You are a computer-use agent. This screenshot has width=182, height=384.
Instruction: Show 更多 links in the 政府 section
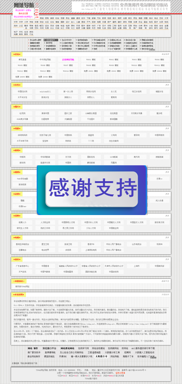click(167, 259)
